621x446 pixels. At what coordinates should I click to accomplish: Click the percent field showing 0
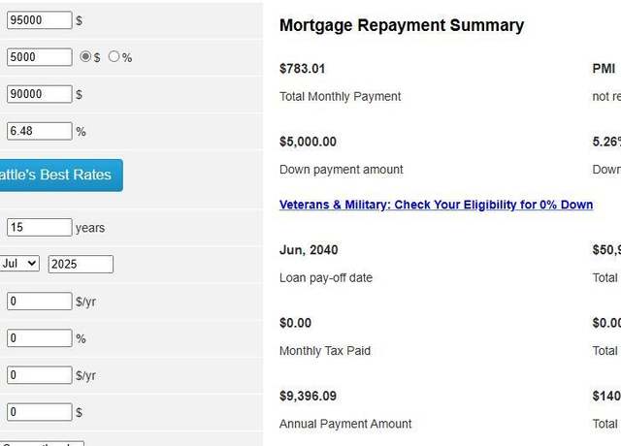click(39, 338)
